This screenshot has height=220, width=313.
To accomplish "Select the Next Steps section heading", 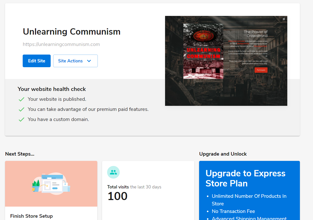I will pos(20,154).
